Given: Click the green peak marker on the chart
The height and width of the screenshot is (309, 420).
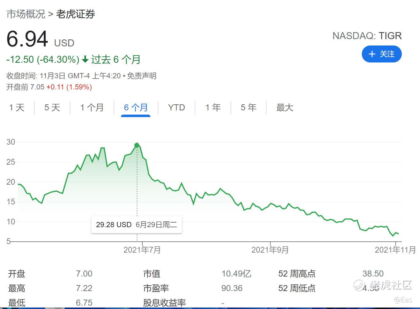Looking at the screenshot, I should click(137, 145).
